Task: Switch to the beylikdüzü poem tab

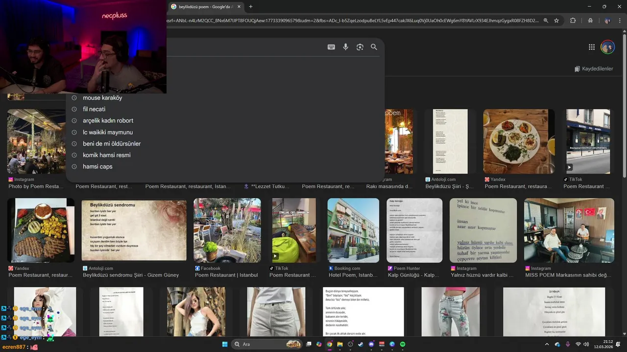Action: coord(205,6)
